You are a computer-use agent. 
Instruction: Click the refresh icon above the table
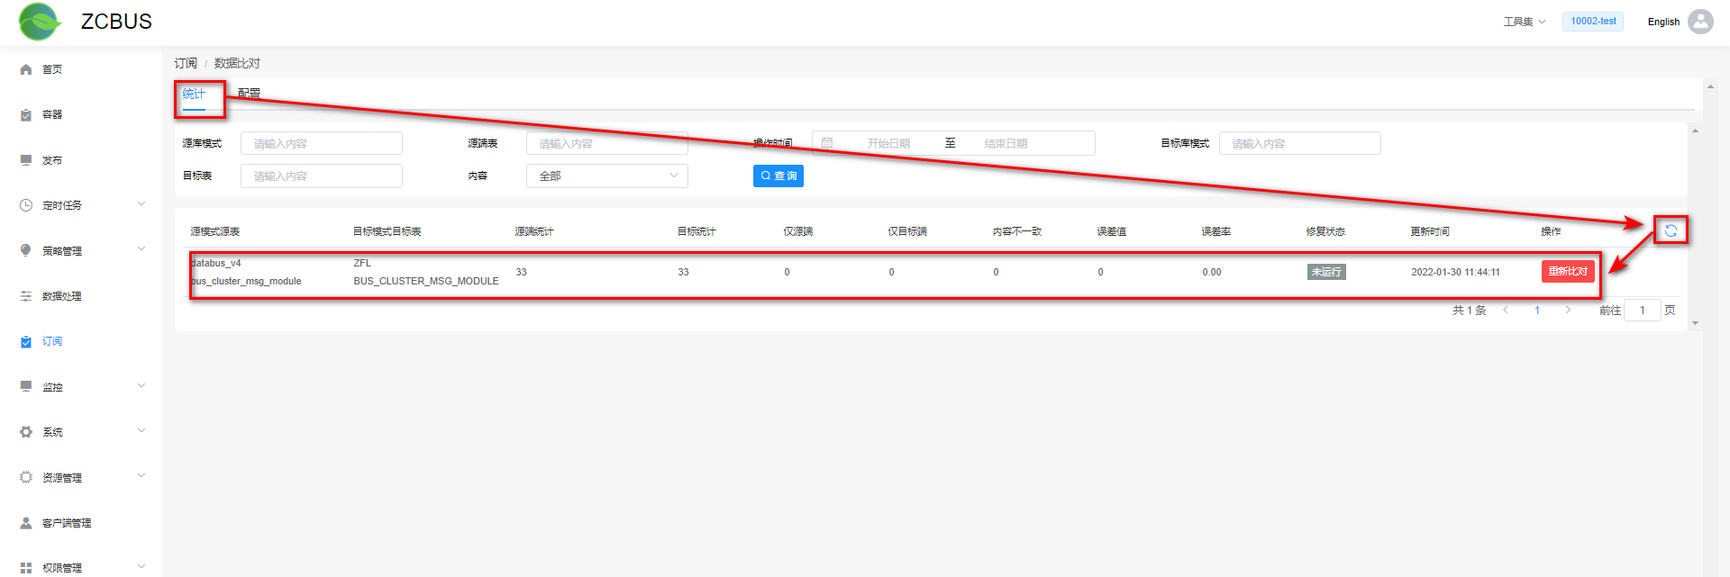(x=1671, y=230)
